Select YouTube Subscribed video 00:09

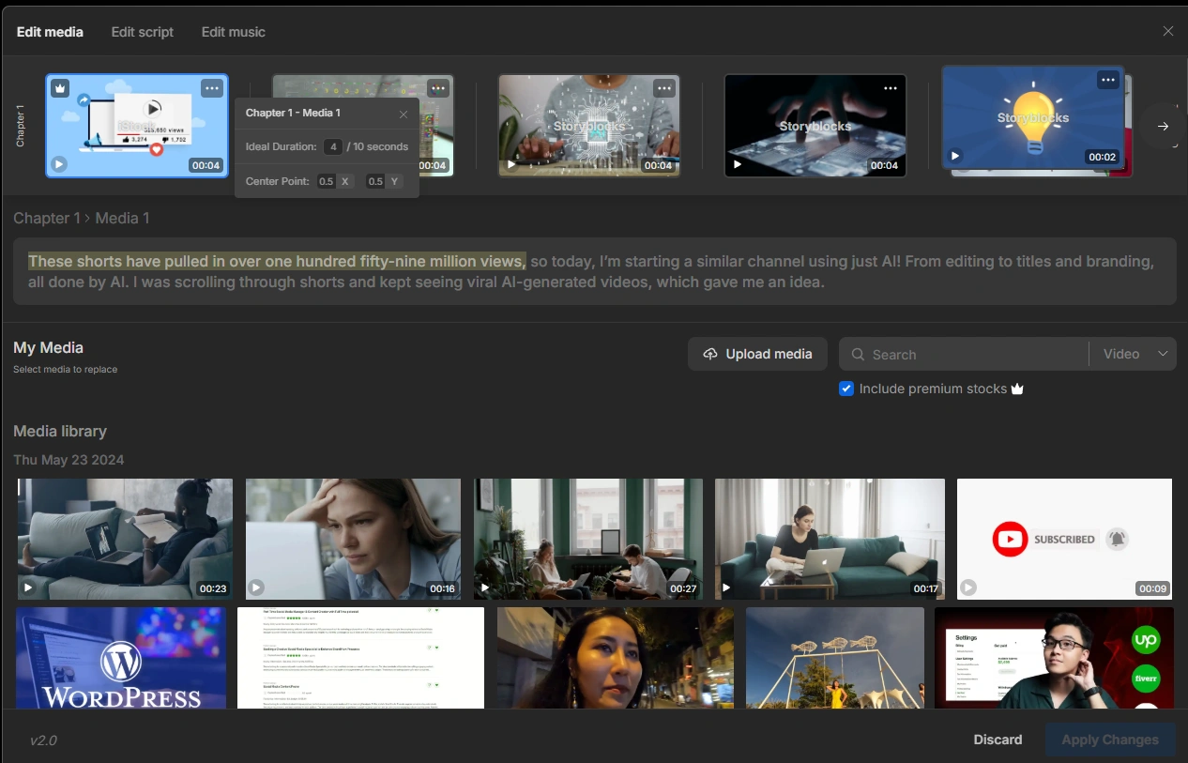[1064, 539]
